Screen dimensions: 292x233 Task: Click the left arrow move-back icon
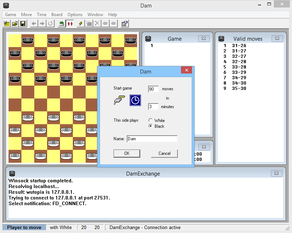point(34,24)
